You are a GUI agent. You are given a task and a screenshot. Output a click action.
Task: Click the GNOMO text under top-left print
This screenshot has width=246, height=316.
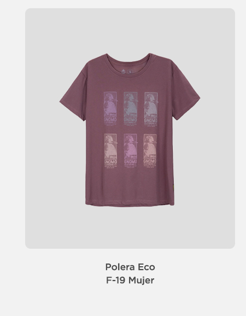pyautogui.click(x=110, y=120)
